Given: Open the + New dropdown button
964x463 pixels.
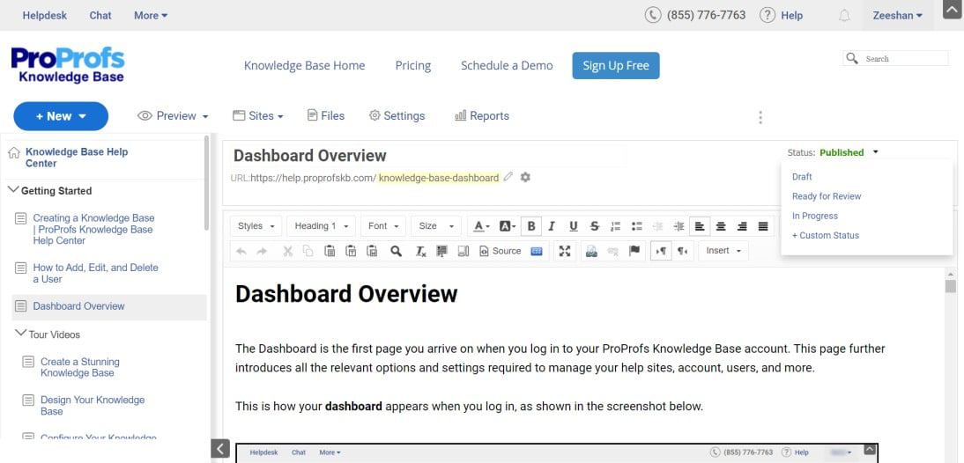Looking at the screenshot, I should [x=61, y=116].
